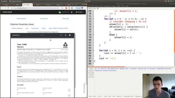Click the green contest status icon in SZKOpuł bar
Screen dimensions: 175x98
pyautogui.click(x=60, y=12)
